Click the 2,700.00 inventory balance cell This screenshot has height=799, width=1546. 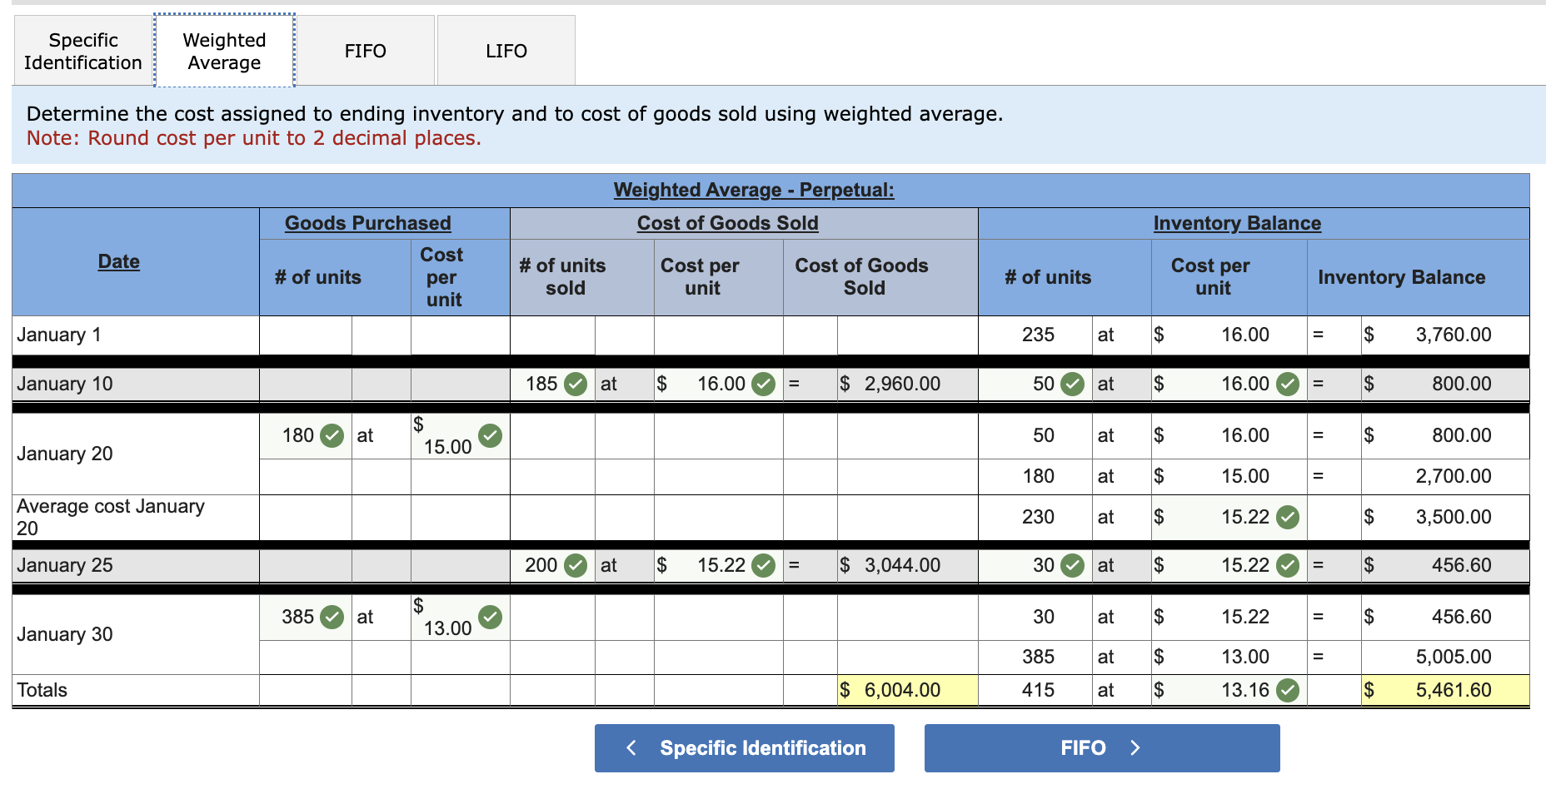point(1445,476)
